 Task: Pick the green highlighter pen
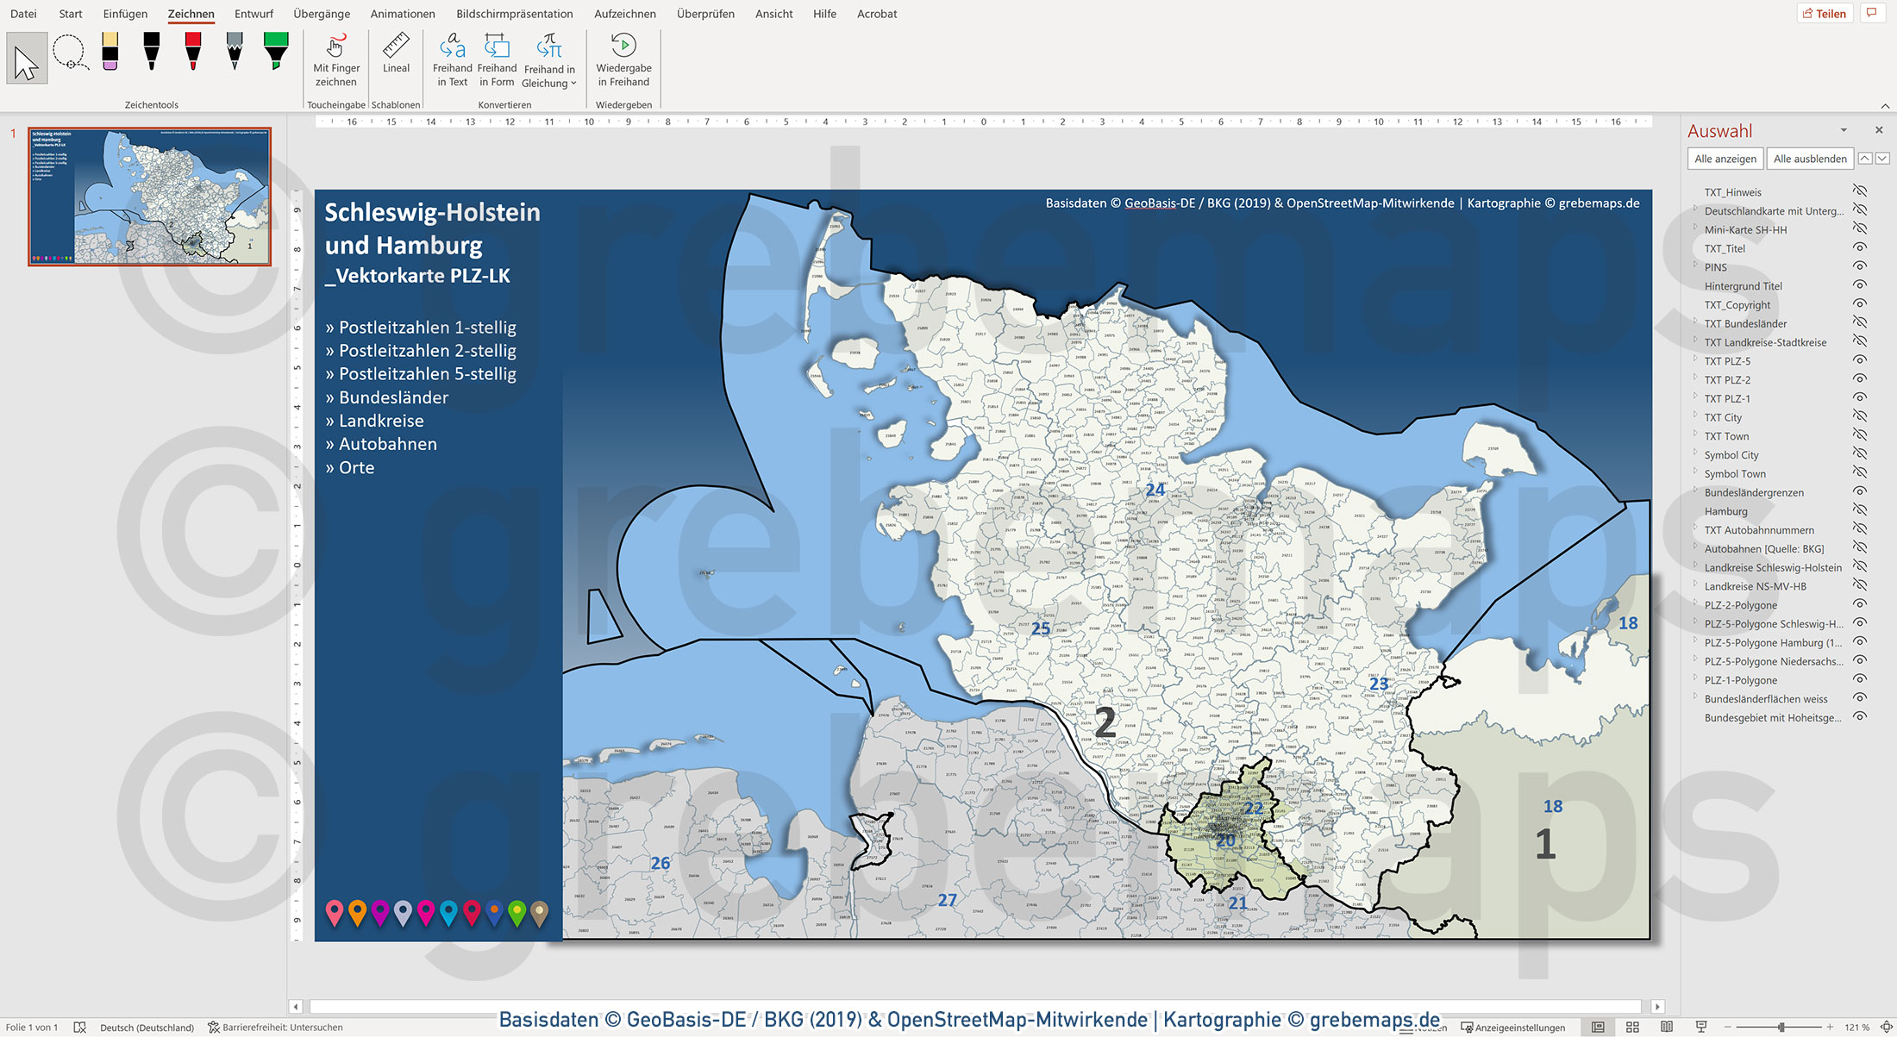coord(276,53)
